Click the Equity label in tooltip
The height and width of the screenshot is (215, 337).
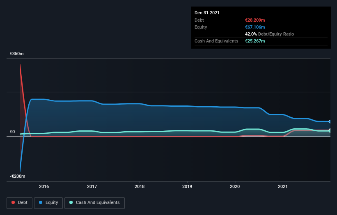click(x=201, y=27)
